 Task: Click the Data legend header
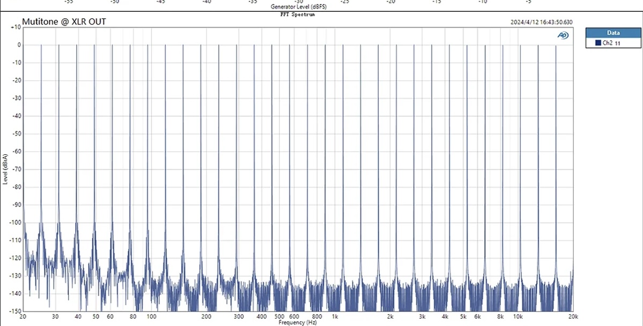click(x=613, y=33)
